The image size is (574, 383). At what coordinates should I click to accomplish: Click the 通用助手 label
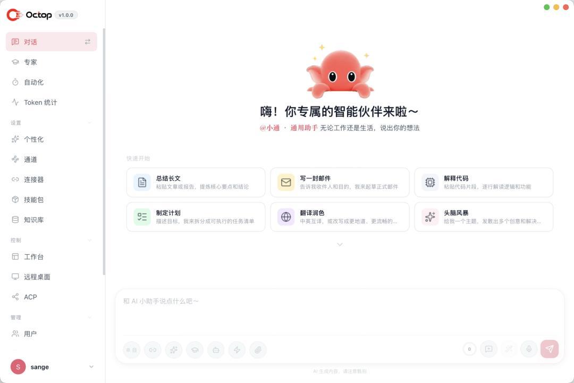click(304, 128)
